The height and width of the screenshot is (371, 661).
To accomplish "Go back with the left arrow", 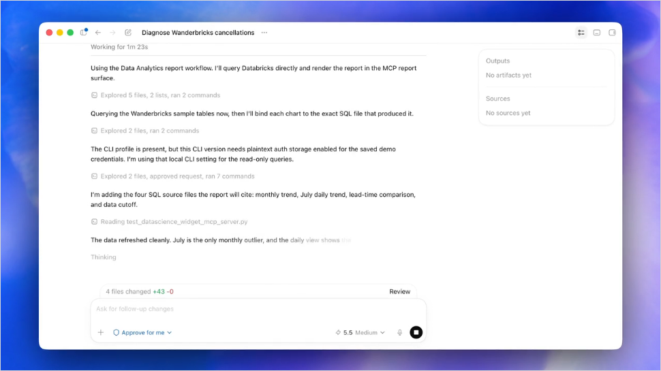I will click(x=98, y=33).
